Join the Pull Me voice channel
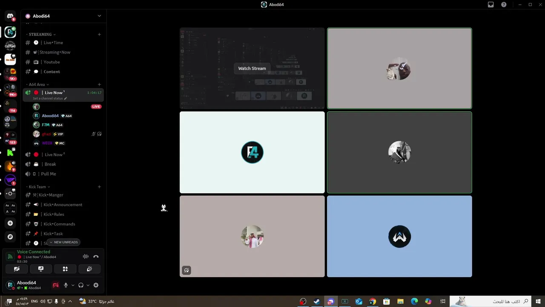The width and height of the screenshot is (545, 307). tap(63, 174)
